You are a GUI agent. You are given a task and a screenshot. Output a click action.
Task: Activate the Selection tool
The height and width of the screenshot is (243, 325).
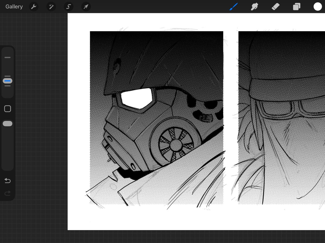coord(69,6)
